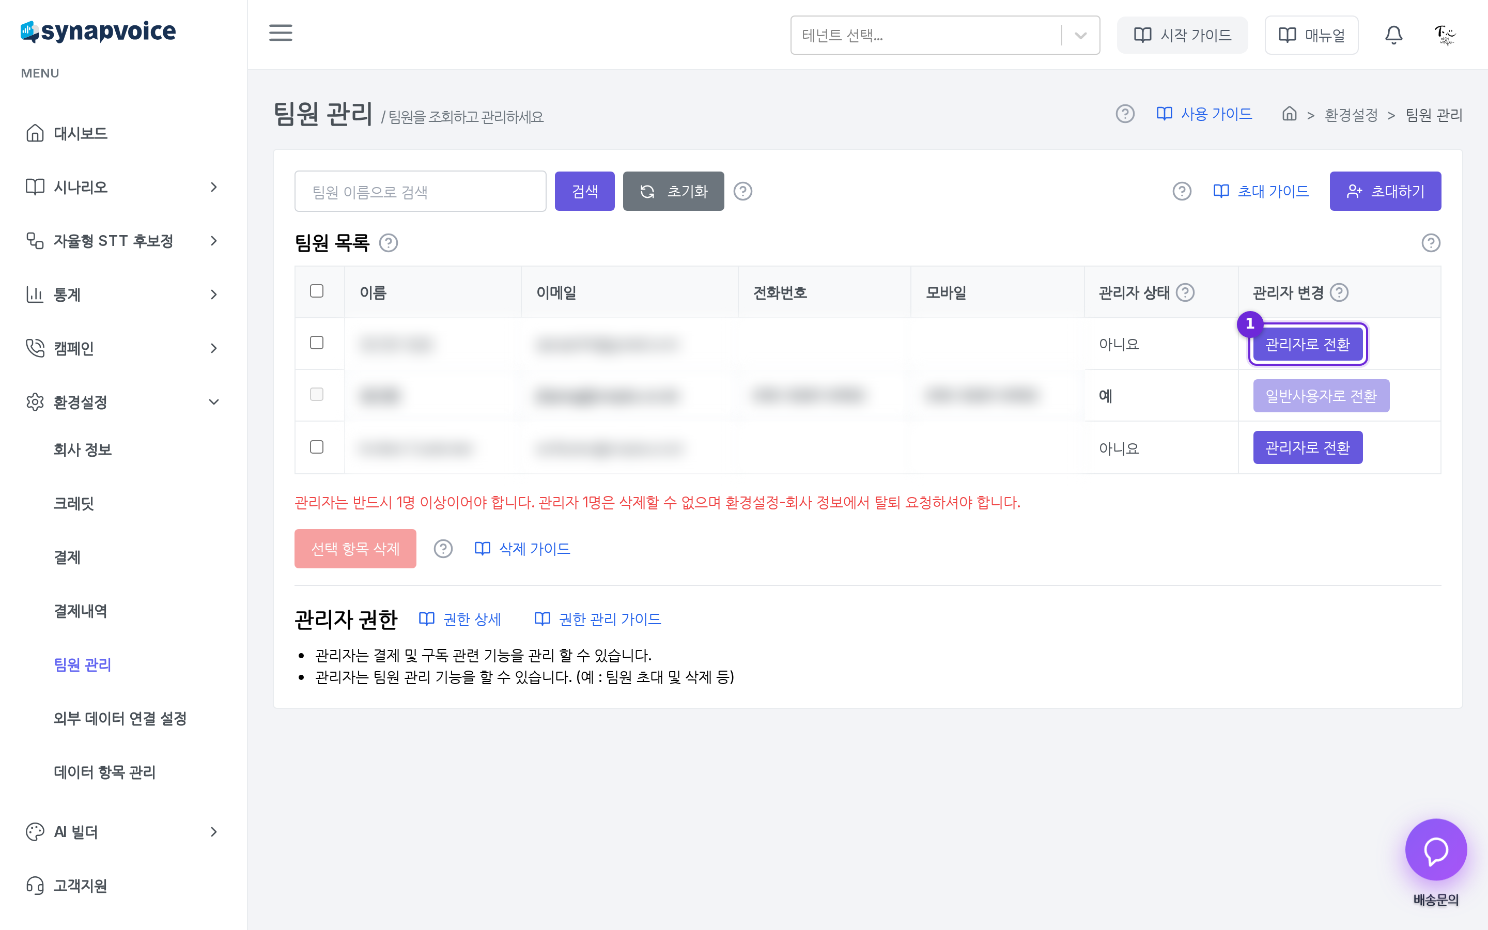Toggle the select-all checkbox in table header
Screen dimensions: 1488x930
point(317,291)
